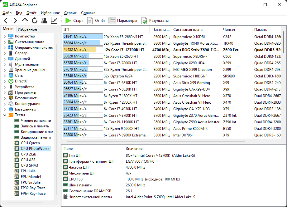
Task: Click the 22800 Мпкс/с result bar
Action: (x=83, y=135)
